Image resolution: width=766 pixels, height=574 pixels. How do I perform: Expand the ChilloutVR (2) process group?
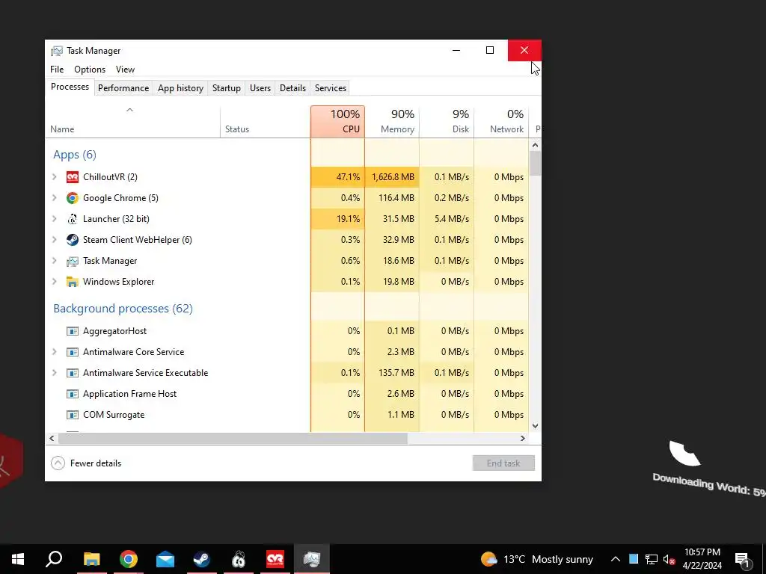click(x=54, y=176)
